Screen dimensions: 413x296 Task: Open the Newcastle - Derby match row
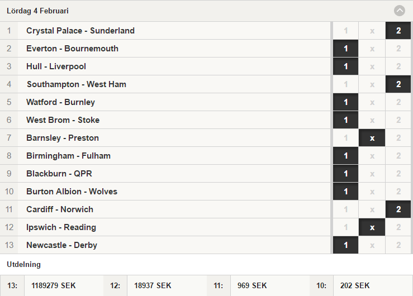coord(165,245)
